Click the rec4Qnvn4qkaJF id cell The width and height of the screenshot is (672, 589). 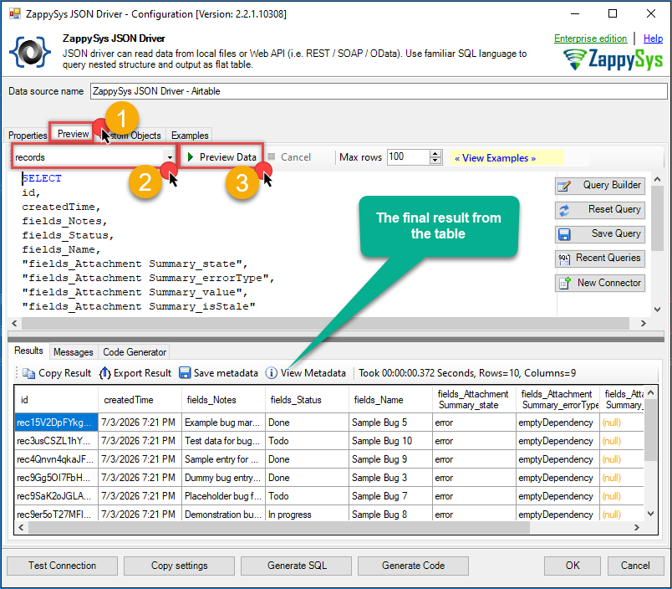[x=56, y=459]
